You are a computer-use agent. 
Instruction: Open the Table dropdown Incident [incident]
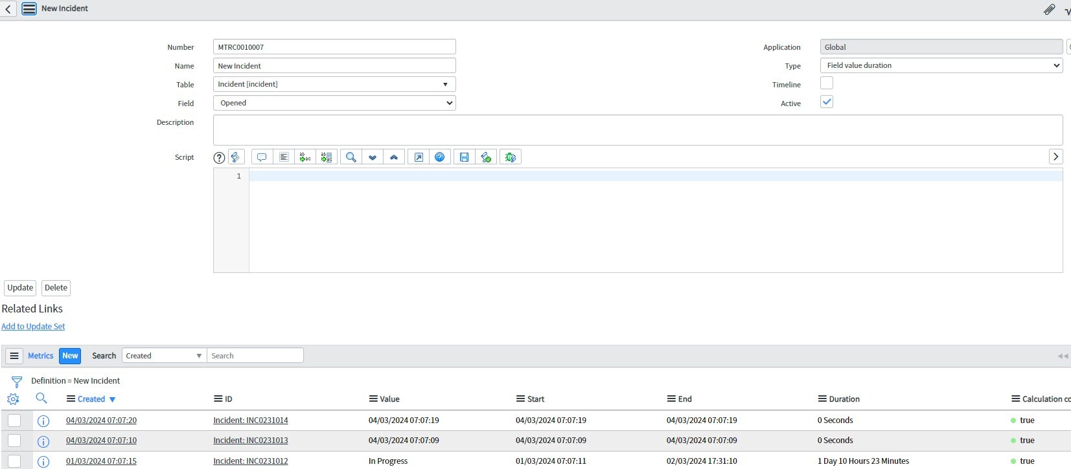(x=334, y=84)
